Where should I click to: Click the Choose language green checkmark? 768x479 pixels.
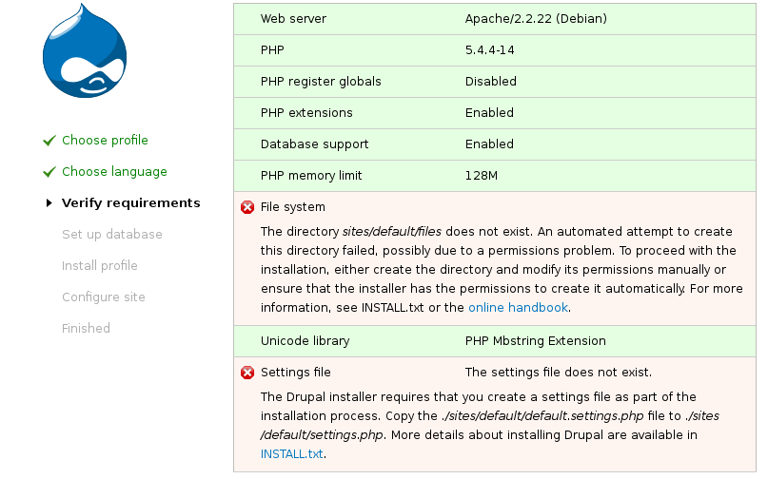tap(49, 172)
